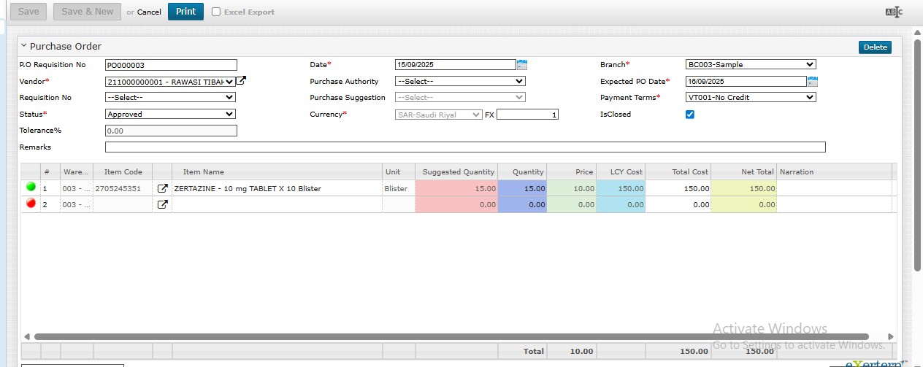Click the Cancel link

tap(149, 12)
